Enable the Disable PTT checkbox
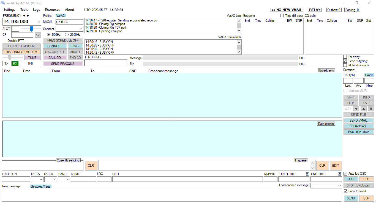The width and height of the screenshot is (376, 203). [5, 41]
